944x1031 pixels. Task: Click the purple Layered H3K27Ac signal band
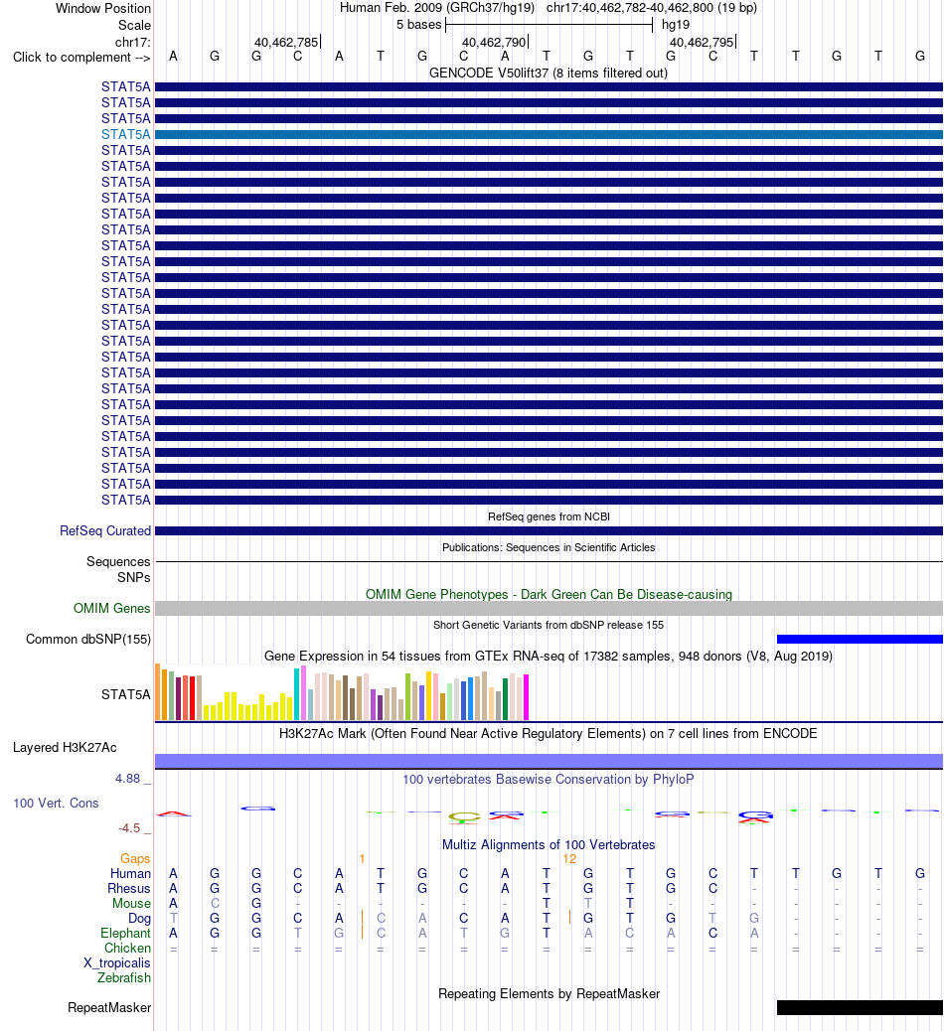point(549,761)
